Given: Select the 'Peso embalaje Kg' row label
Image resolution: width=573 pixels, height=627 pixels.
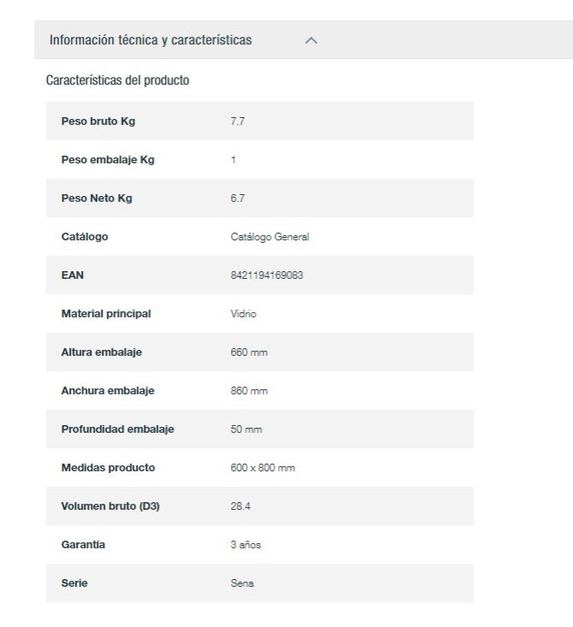Looking at the screenshot, I should tap(108, 160).
